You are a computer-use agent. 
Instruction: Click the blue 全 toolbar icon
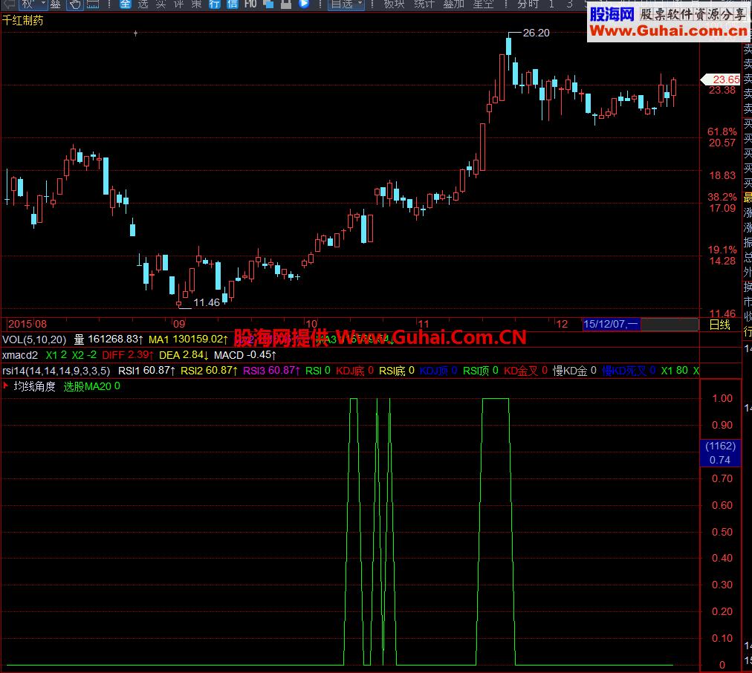[x=125, y=4]
